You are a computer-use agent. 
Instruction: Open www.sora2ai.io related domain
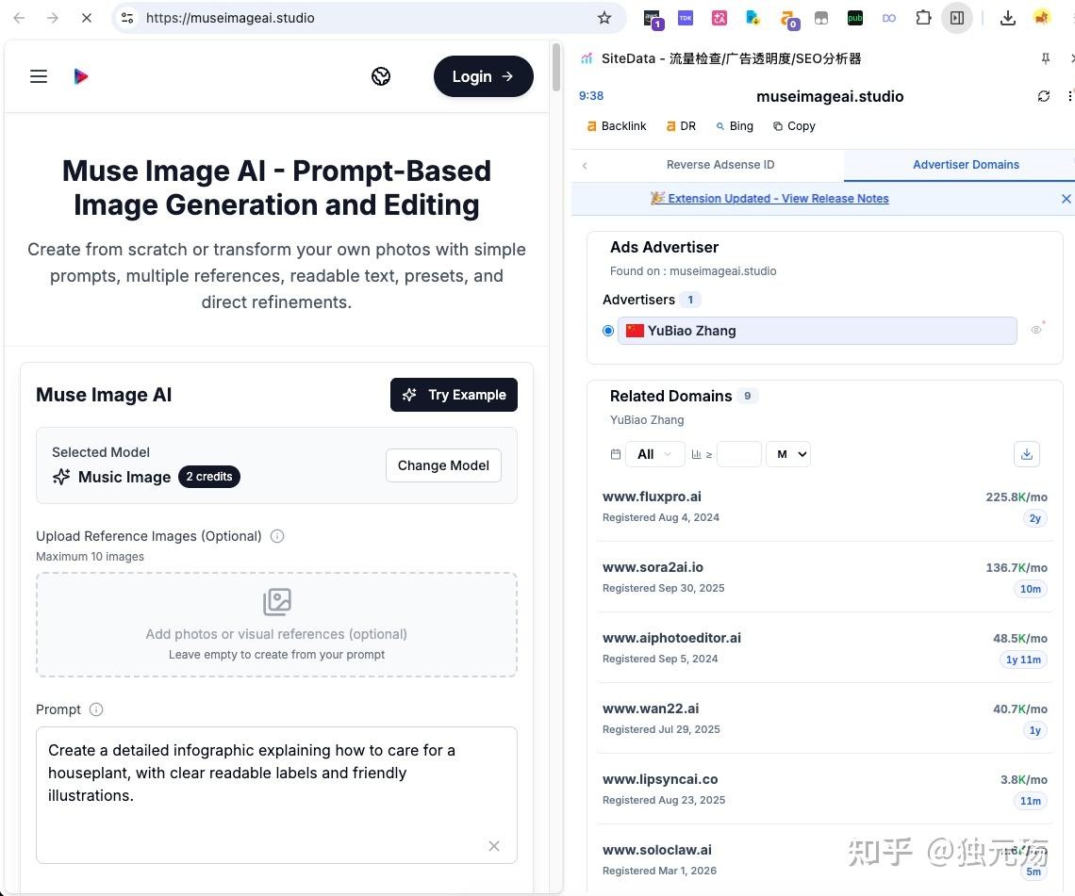653,567
